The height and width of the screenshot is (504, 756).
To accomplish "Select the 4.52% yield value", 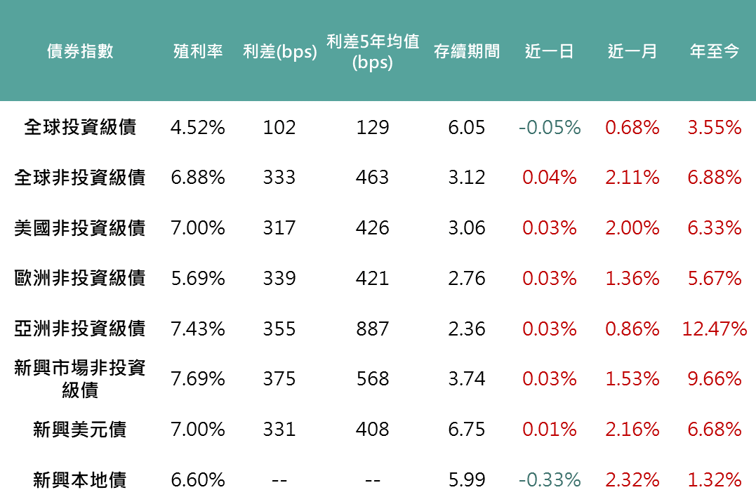I will pos(198,127).
